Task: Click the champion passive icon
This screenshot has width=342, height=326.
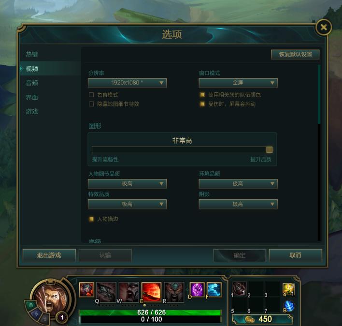Action: pos(86,290)
